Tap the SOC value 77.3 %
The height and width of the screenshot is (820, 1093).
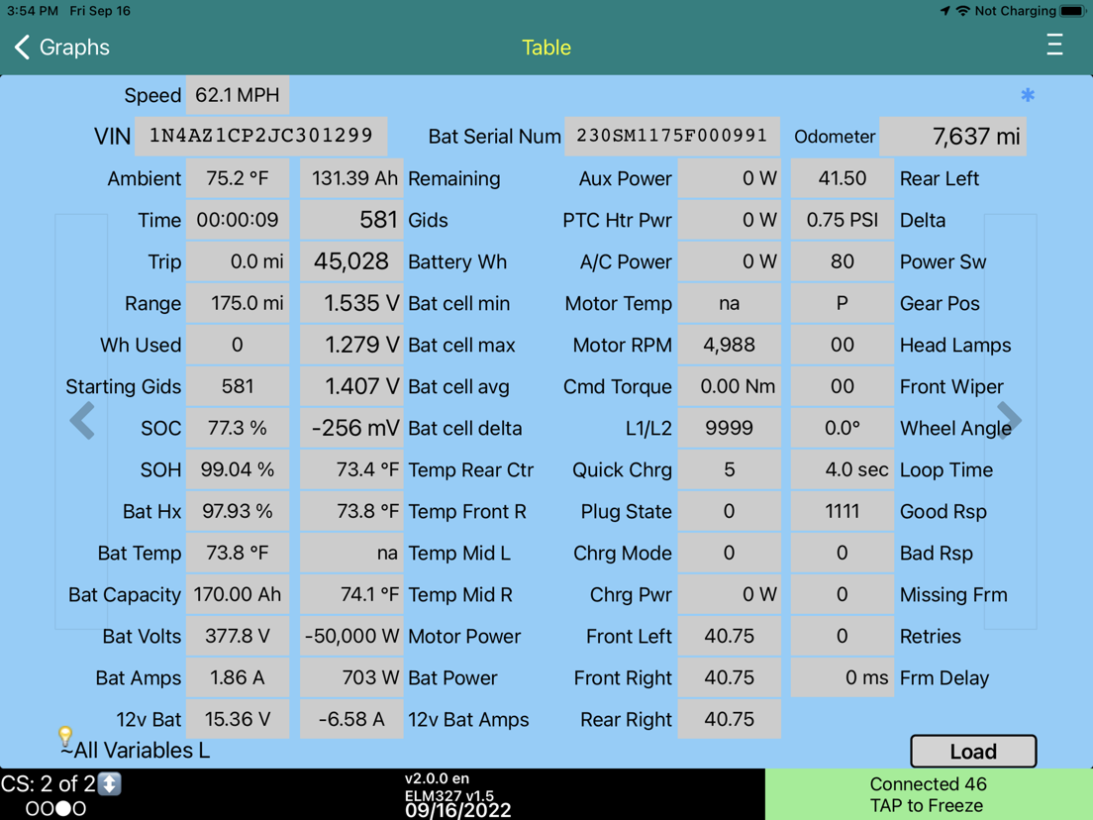tap(238, 428)
